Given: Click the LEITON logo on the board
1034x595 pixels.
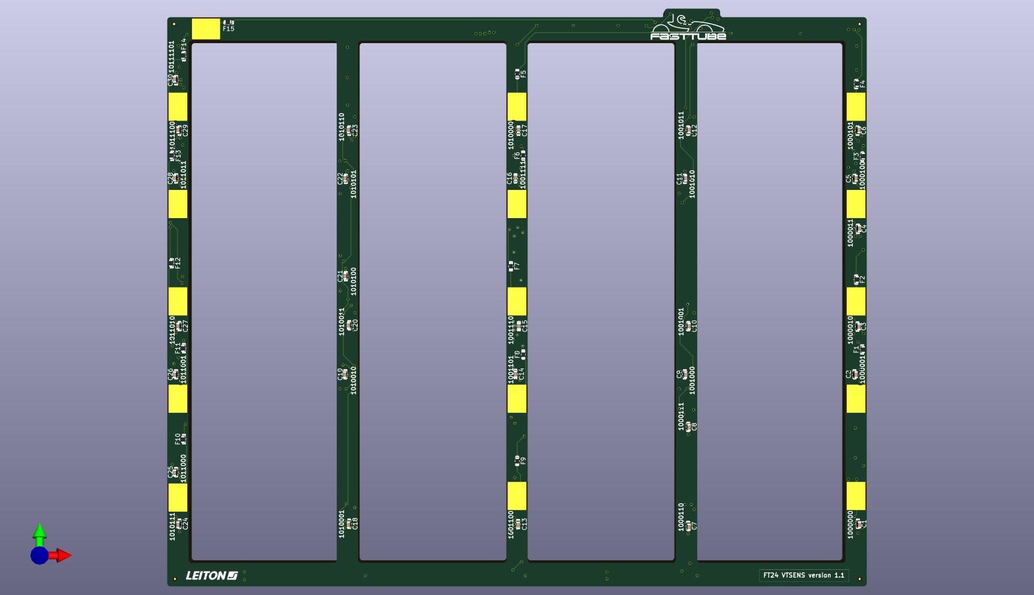Looking at the screenshot, I should click(x=211, y=576).
